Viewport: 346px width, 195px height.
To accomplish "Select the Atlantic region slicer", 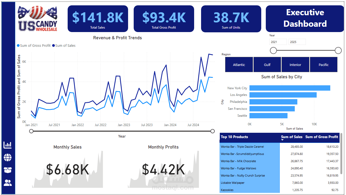I will tap(239, 65).
